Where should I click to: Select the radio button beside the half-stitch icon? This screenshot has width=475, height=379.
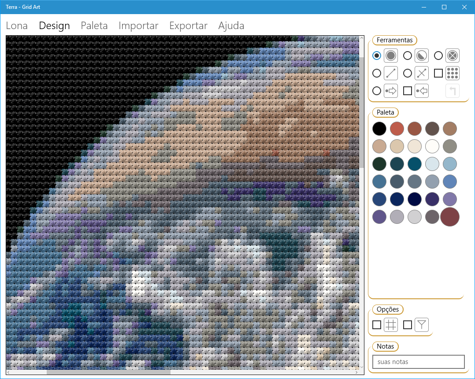coord(408,56)
